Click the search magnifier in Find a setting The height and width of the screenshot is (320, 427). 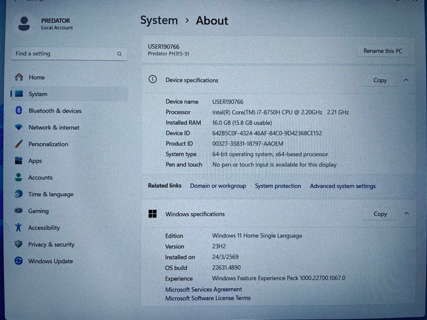coord(120,54)
